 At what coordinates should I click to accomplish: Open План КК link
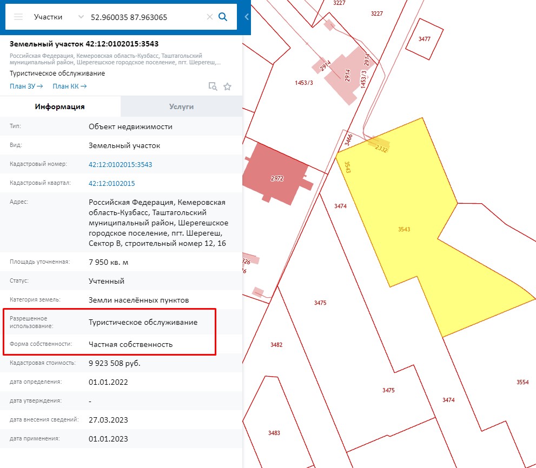click(69, 86)
